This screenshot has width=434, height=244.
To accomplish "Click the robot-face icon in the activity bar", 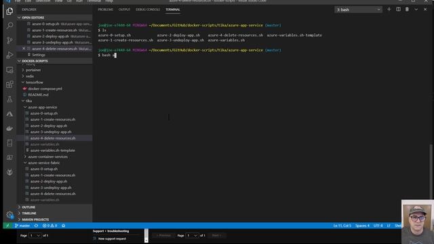I will (9, 172).
